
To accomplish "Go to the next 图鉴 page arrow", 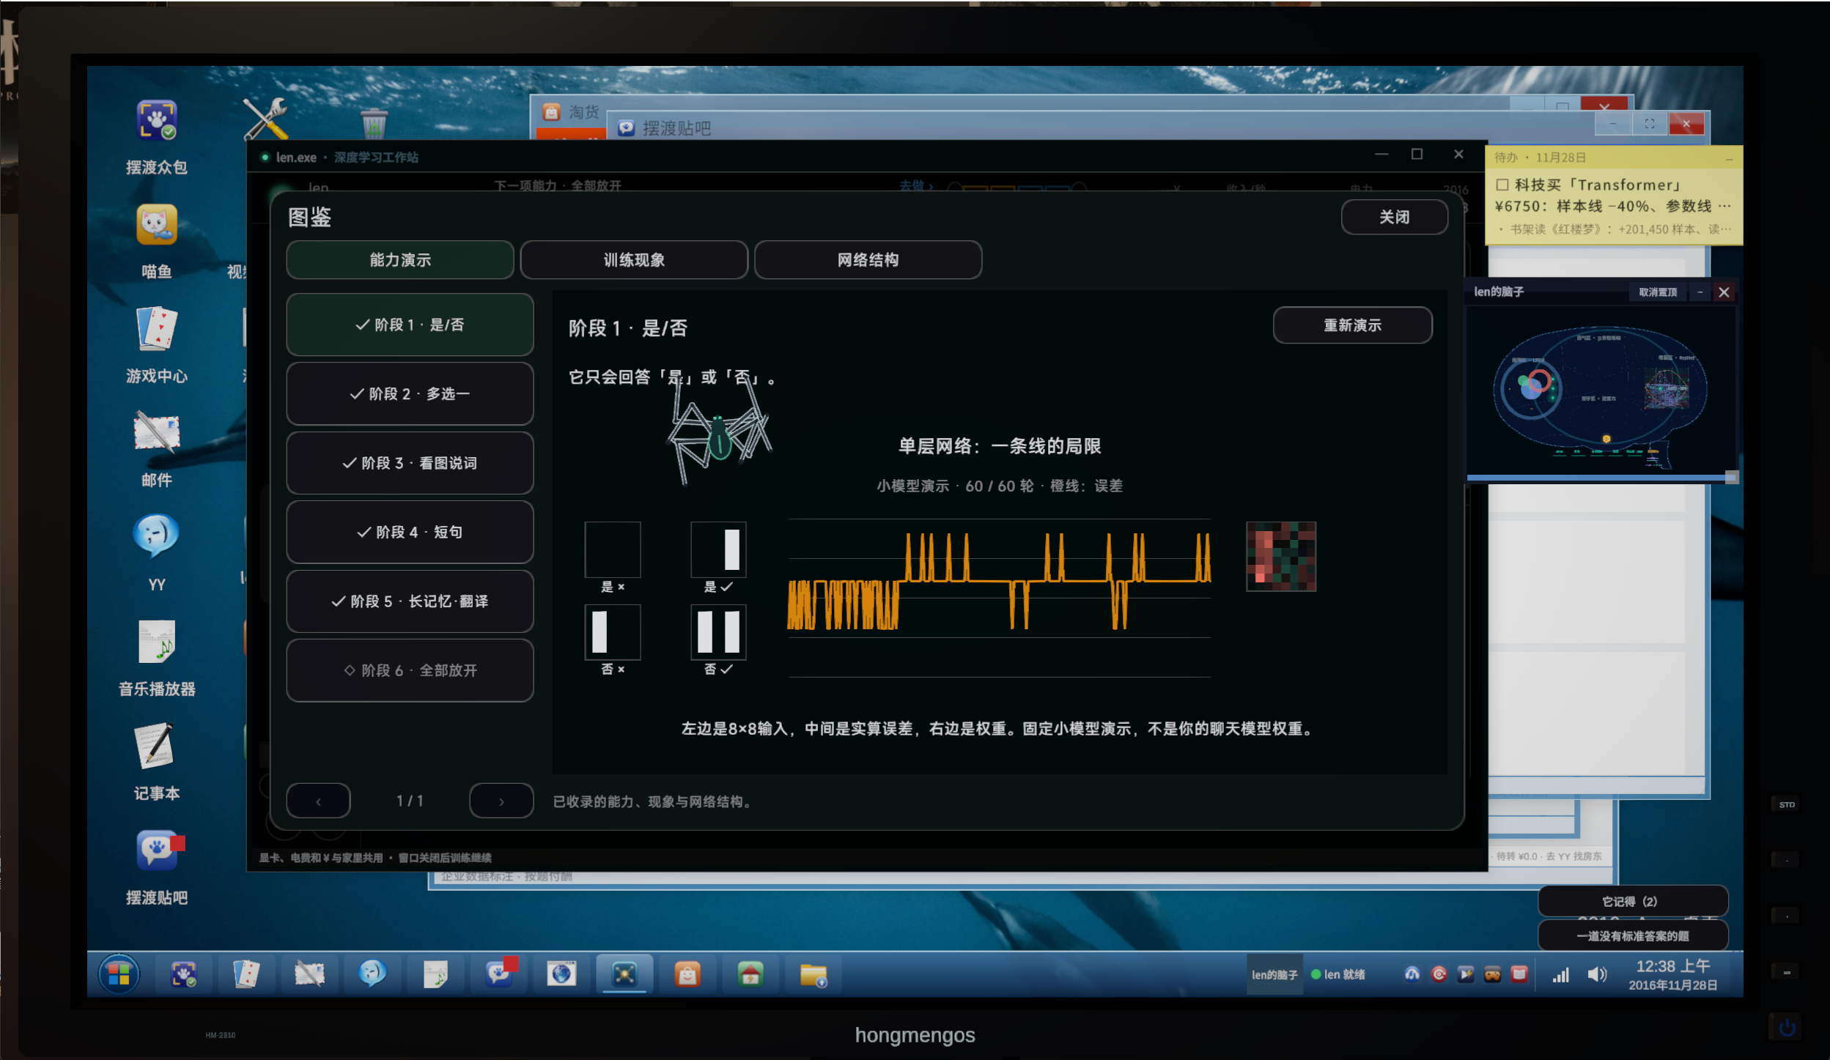I will [x=501, y=801].
